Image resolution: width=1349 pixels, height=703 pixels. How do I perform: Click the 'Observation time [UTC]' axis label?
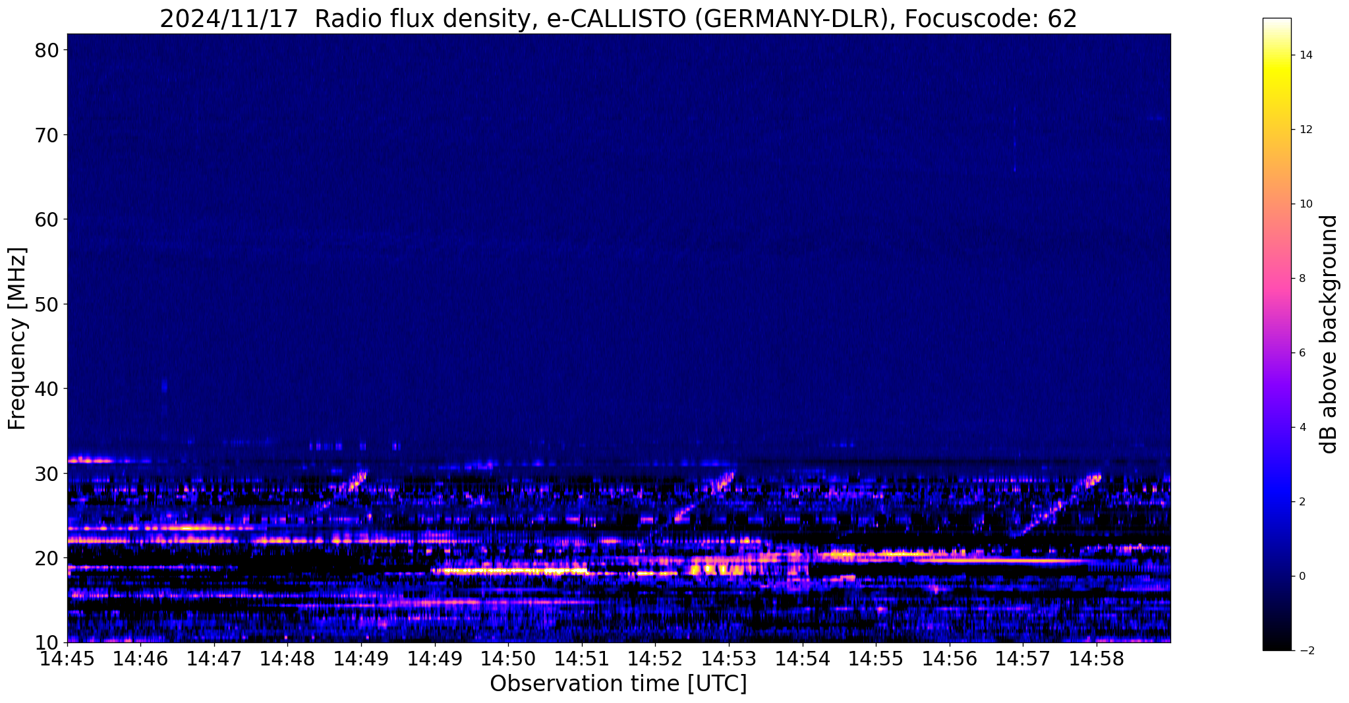618,684
